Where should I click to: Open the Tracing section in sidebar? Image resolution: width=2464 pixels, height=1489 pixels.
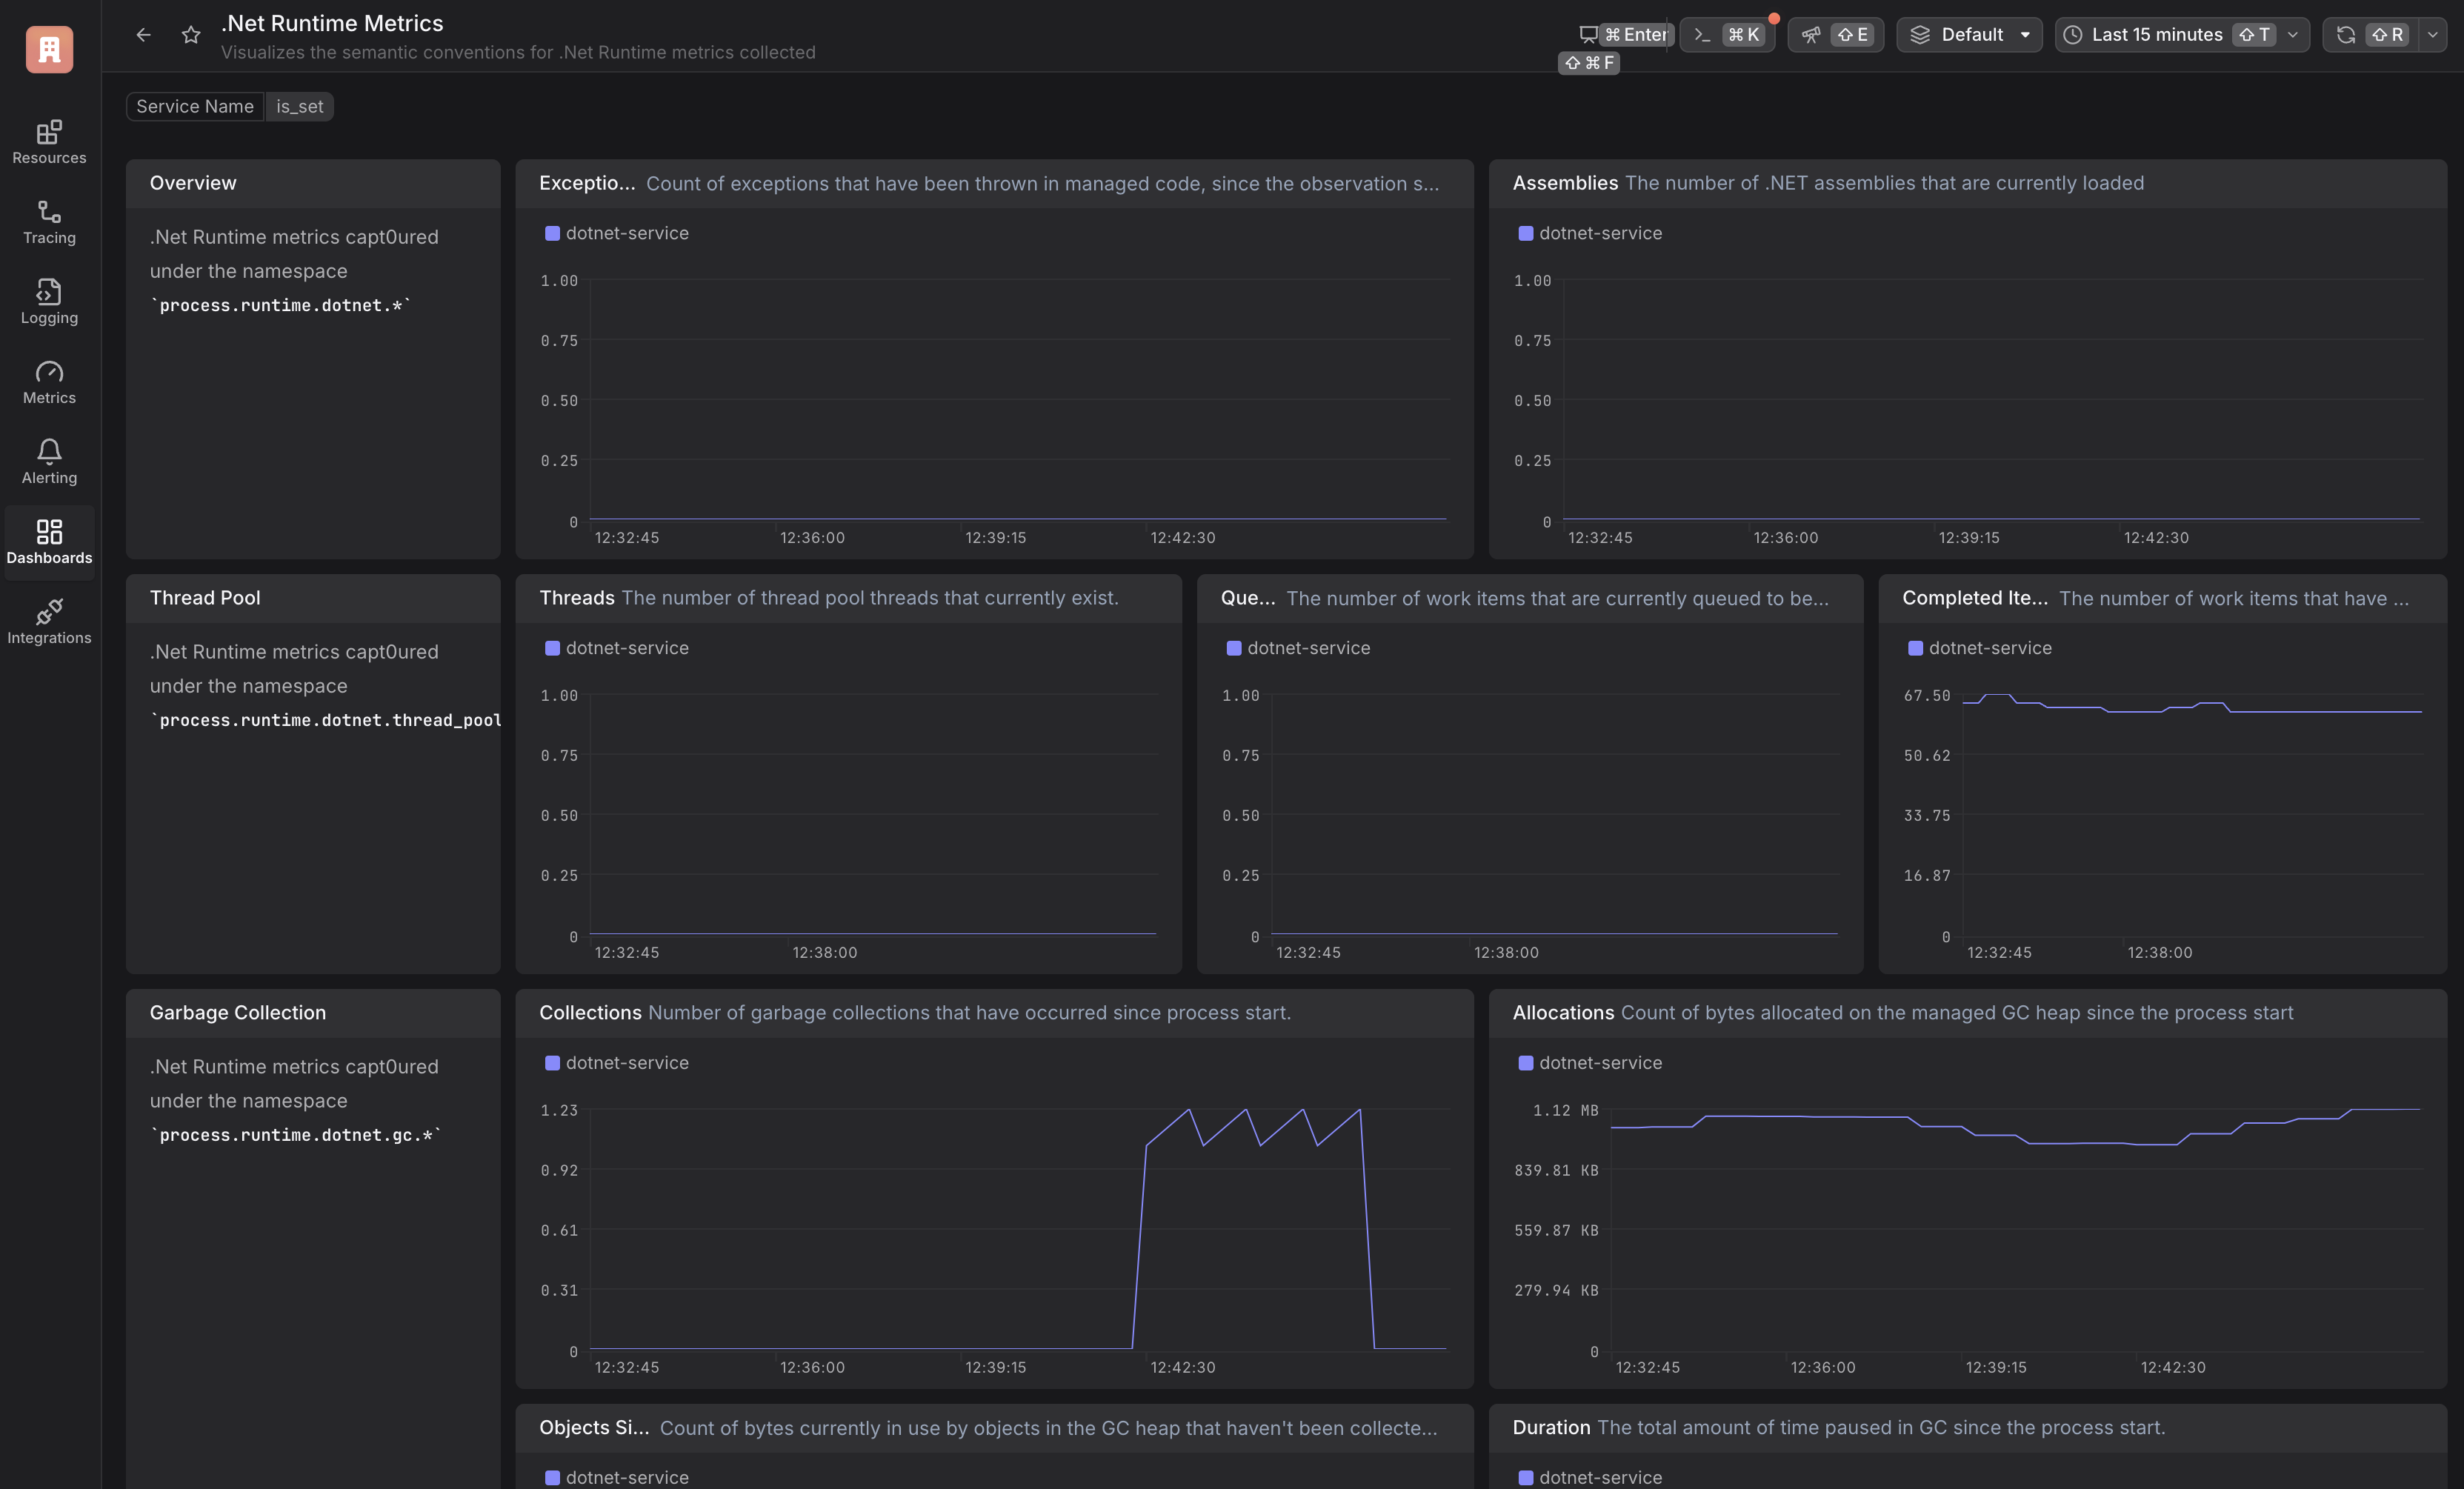point(49,222)
